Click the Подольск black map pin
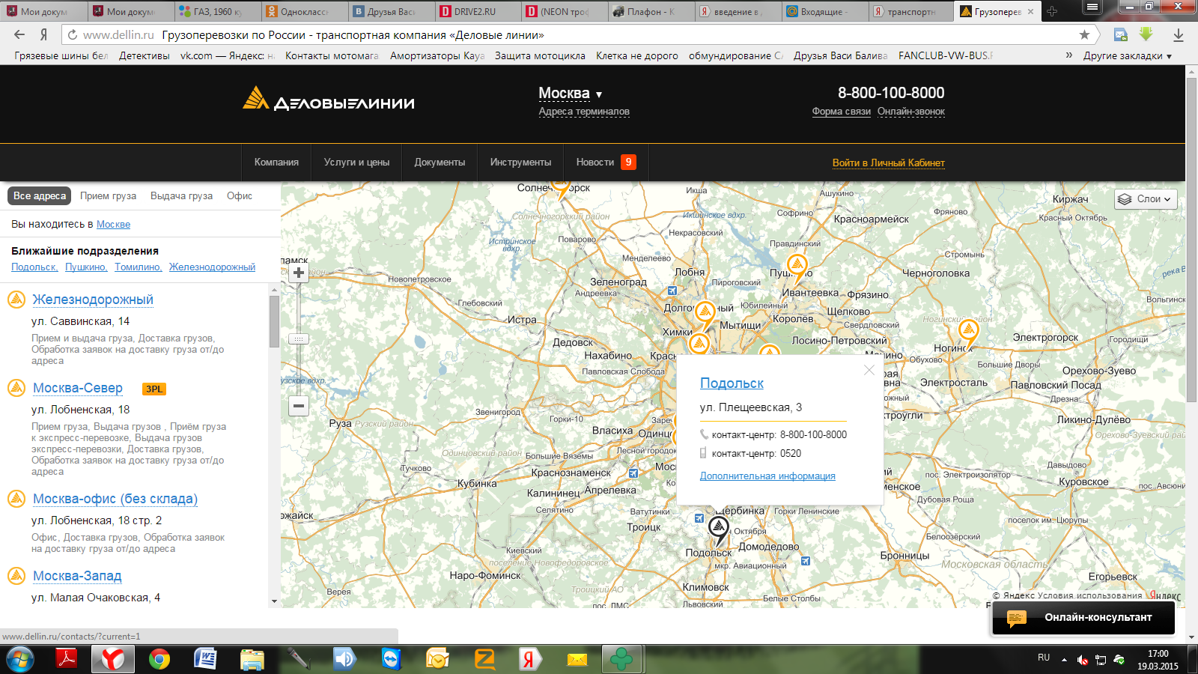 (x=719, y=529)
